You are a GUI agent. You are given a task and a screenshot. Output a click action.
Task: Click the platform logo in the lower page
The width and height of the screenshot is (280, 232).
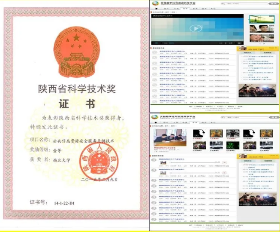pyautogui.click(x=155, y=117)
